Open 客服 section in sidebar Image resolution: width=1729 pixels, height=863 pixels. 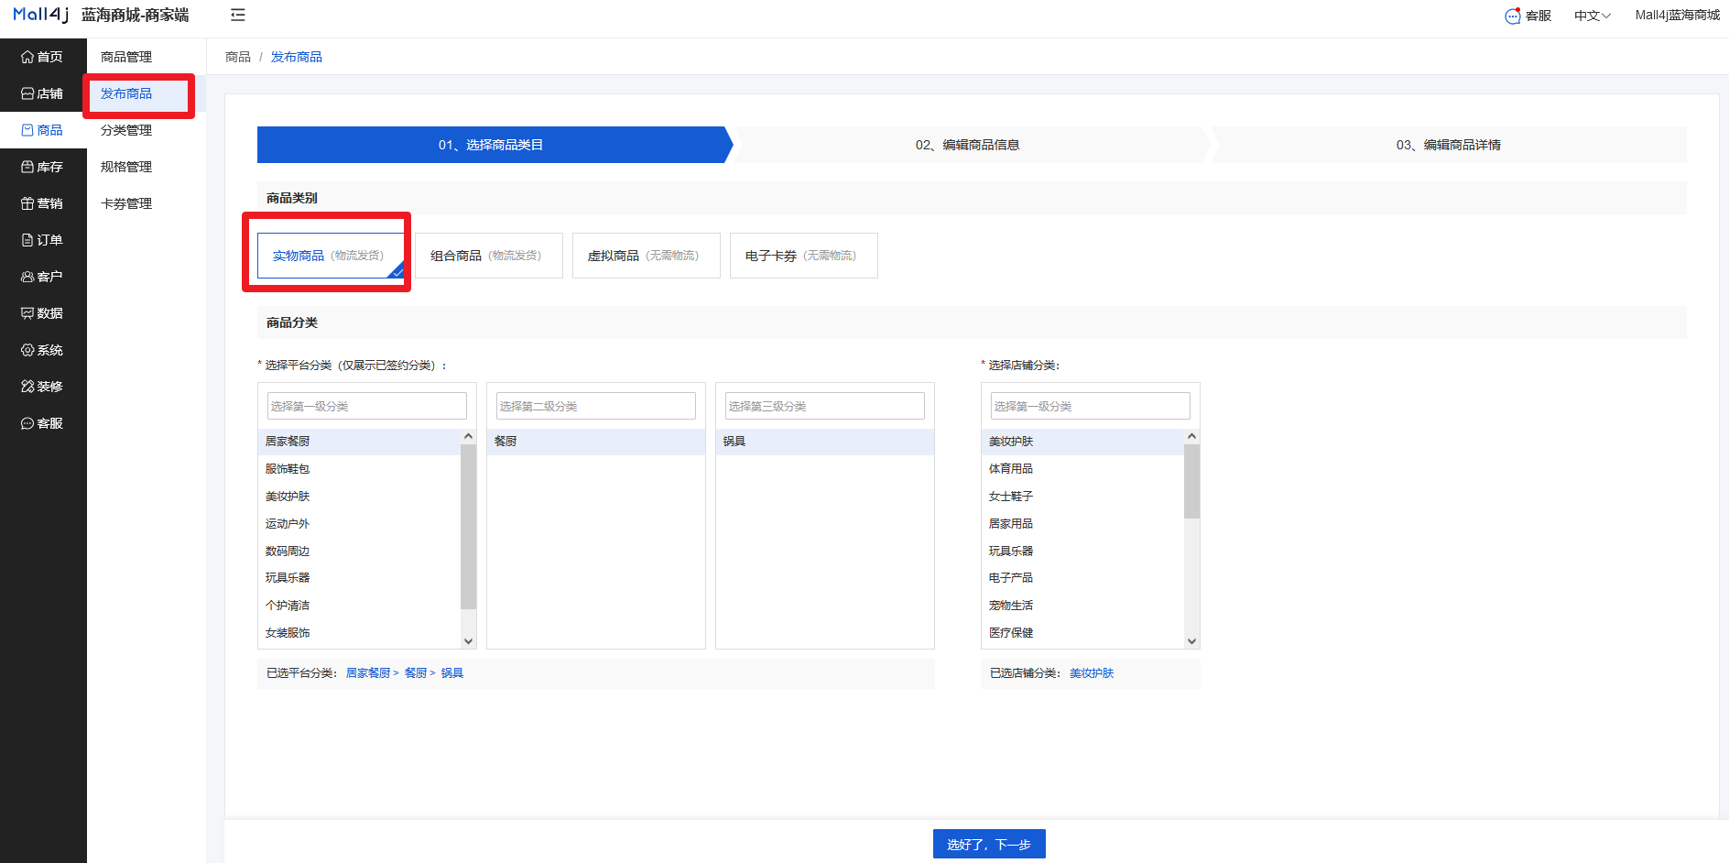43,423
